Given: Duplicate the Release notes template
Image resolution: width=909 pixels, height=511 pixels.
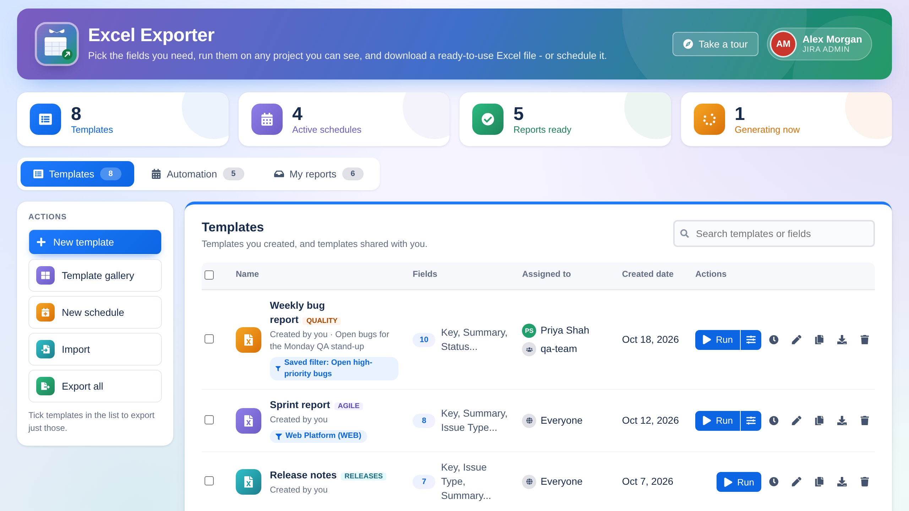Looking at the screenshot, I should (x=819, y=482).
